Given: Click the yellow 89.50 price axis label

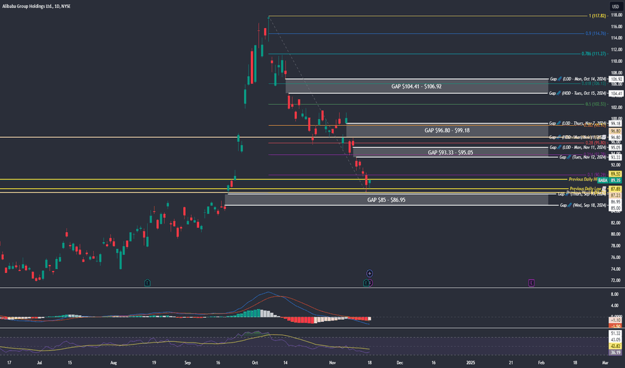Looking at the screenshot, I should point(616,174).
